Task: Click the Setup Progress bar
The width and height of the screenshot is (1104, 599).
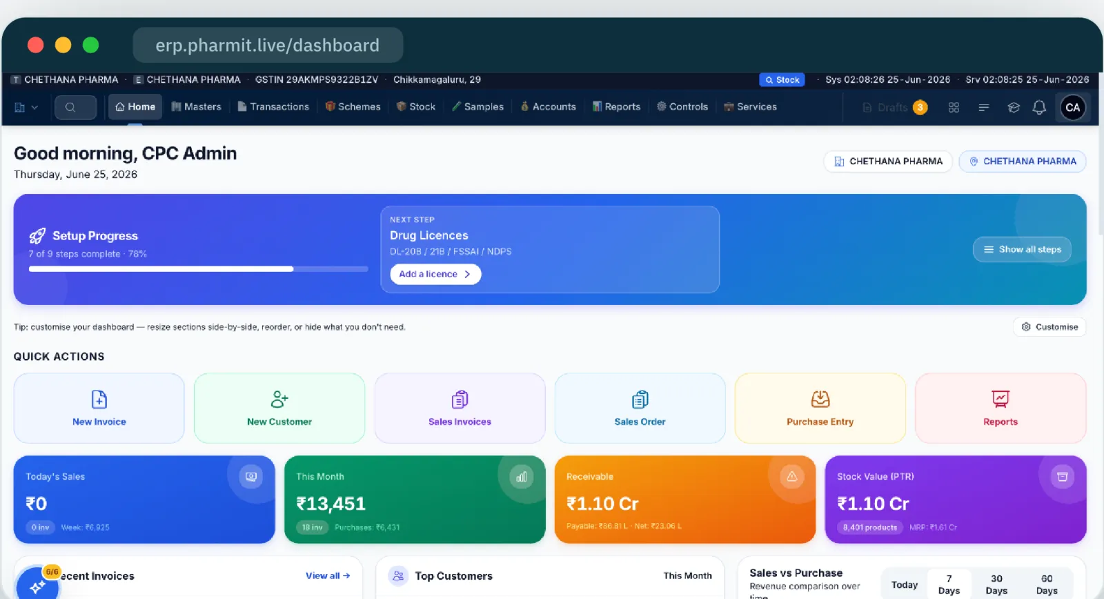Action: [198, 269]
